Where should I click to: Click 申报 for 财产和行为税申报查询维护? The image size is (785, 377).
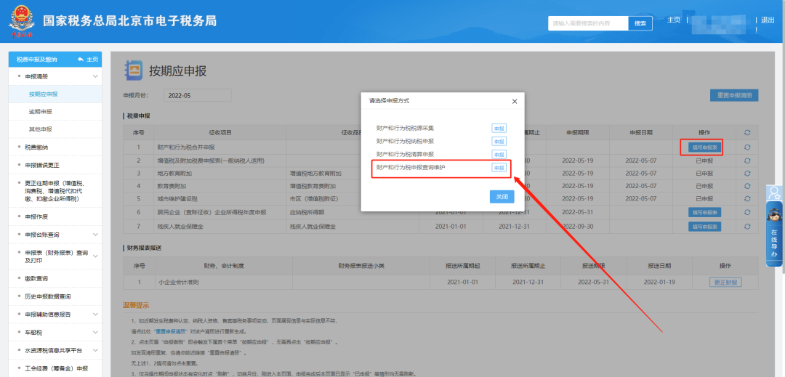499,168
